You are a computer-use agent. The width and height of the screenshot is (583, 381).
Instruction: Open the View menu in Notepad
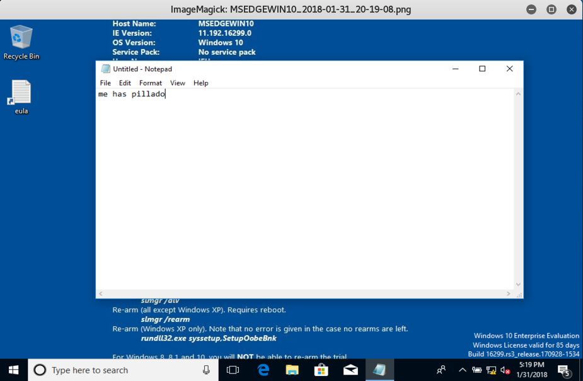(178, 83)
